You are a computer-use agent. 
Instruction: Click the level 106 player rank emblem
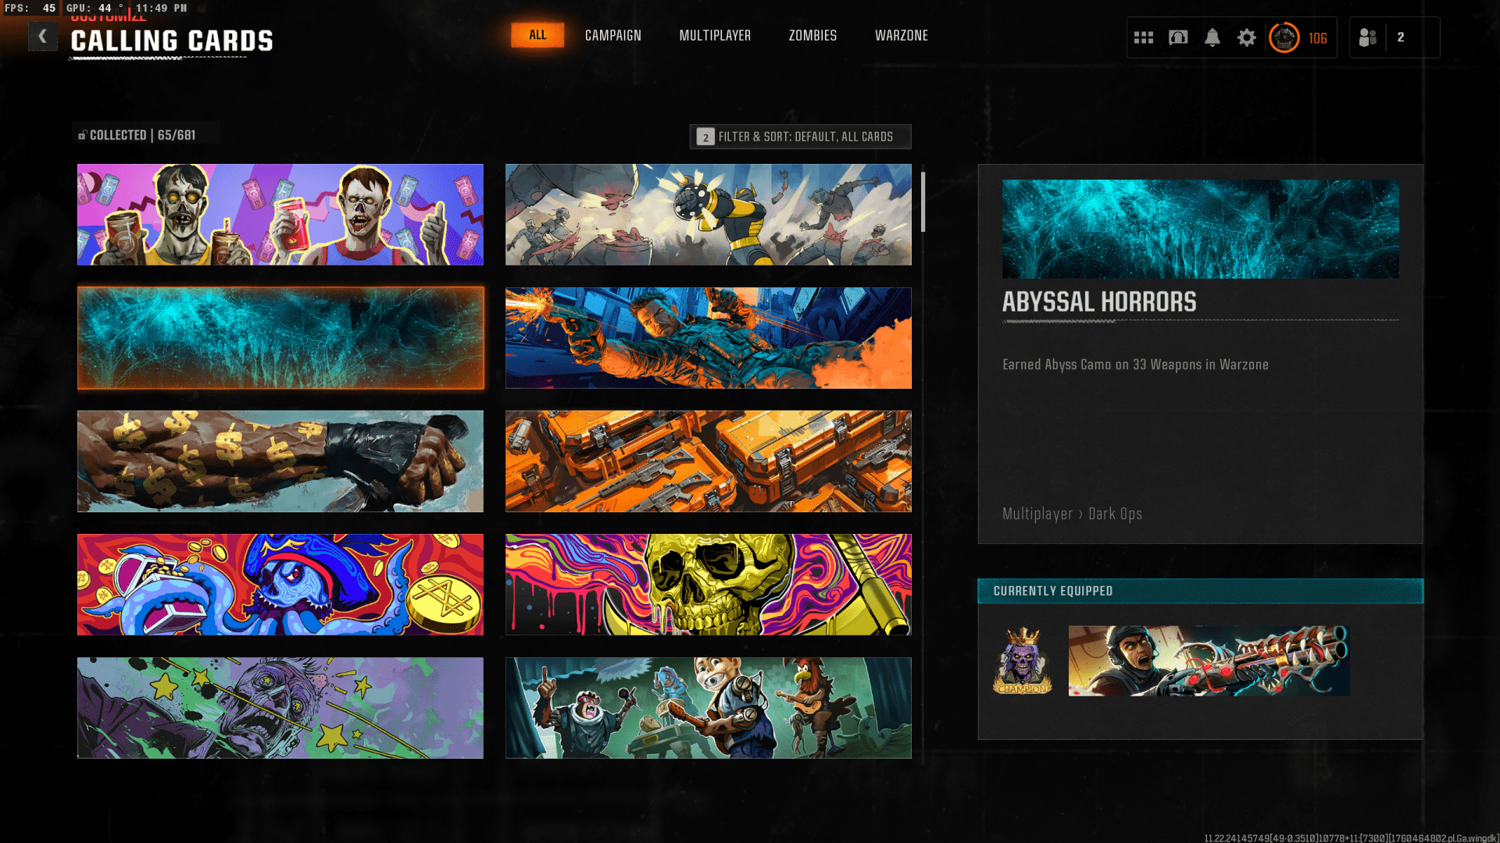tap(1284, 37)
